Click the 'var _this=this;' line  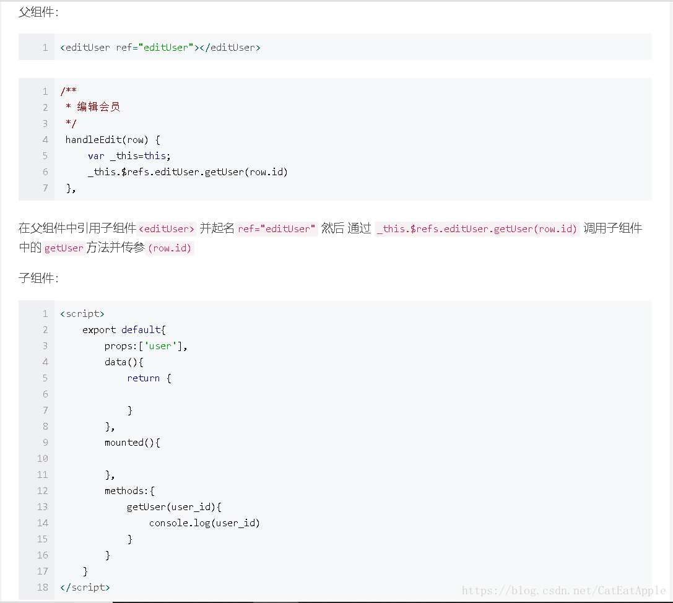tap(129, 156)
